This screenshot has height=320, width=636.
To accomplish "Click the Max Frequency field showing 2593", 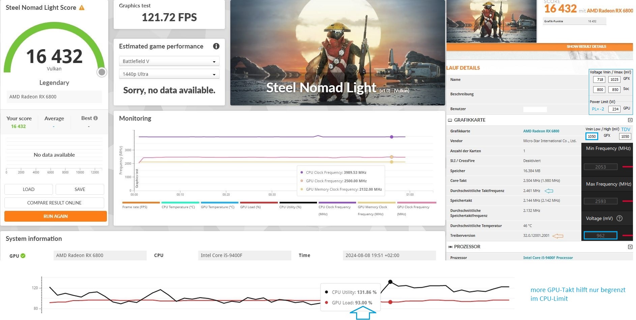I will [x=601, y=201].
